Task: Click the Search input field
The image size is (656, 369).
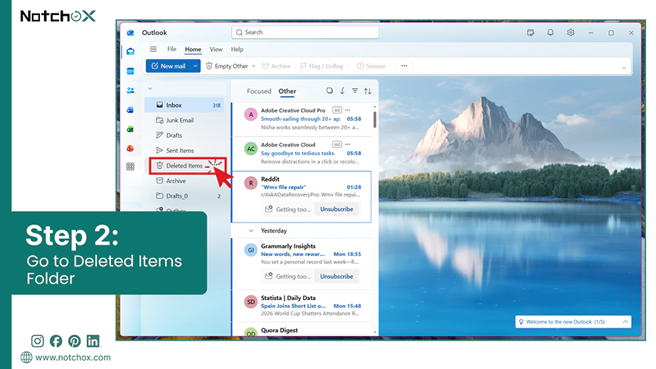Action: click(x=305, y=32)
